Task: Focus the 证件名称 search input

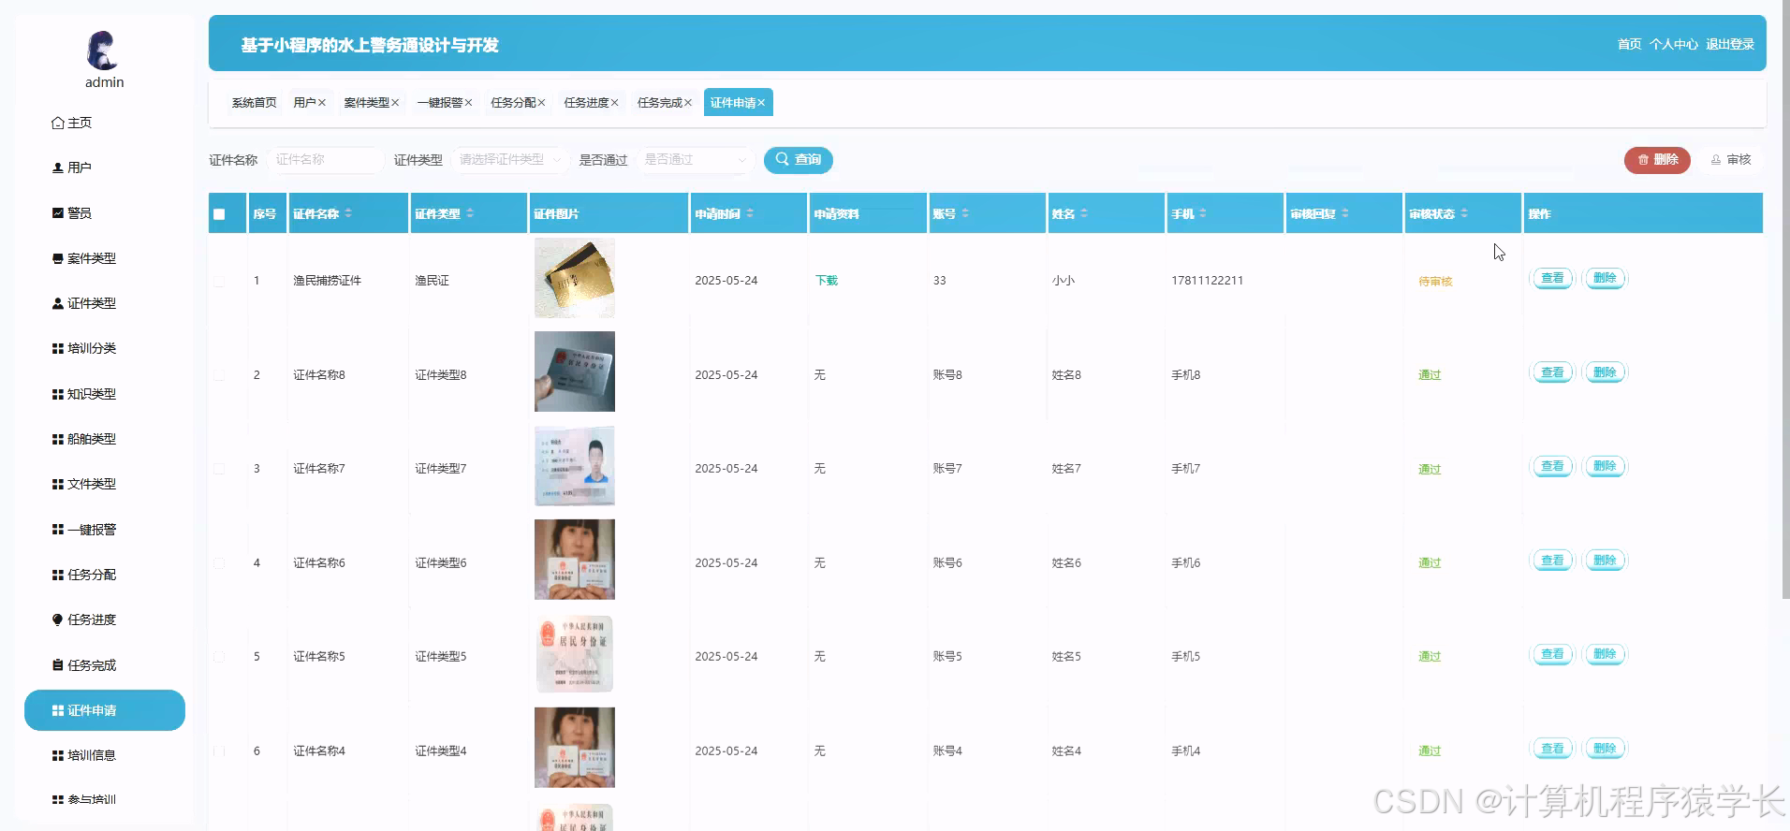Action: 325,160
